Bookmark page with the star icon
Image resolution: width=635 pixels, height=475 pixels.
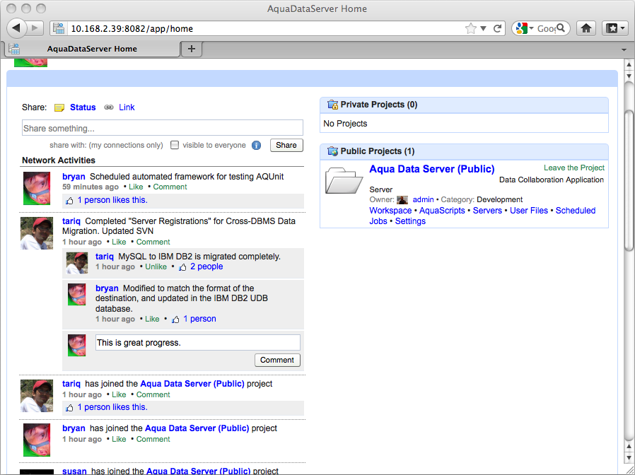(470, 28)
